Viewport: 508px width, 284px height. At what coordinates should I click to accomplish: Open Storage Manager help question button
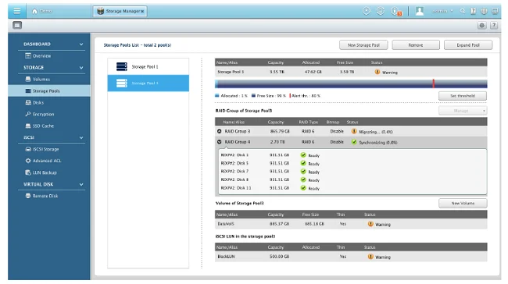point(494,25)
